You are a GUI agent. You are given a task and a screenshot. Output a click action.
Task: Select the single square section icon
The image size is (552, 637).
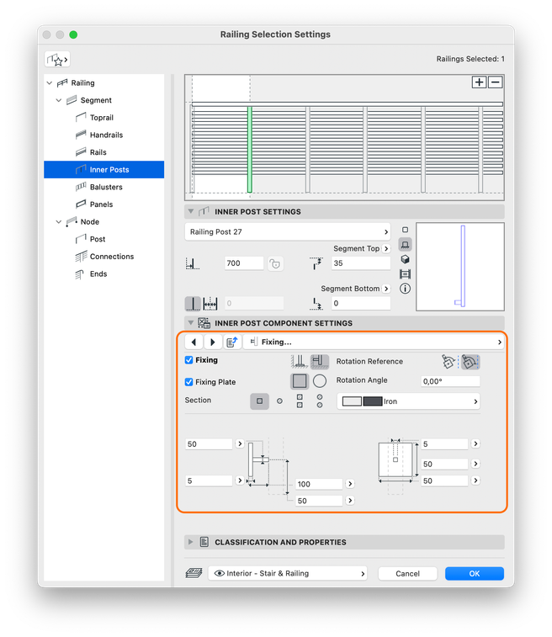pyautogui.click(x=259, y=401)
